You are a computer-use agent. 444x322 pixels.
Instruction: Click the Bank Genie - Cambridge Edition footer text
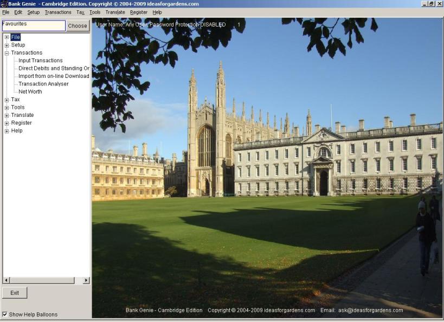pos(164,310)
